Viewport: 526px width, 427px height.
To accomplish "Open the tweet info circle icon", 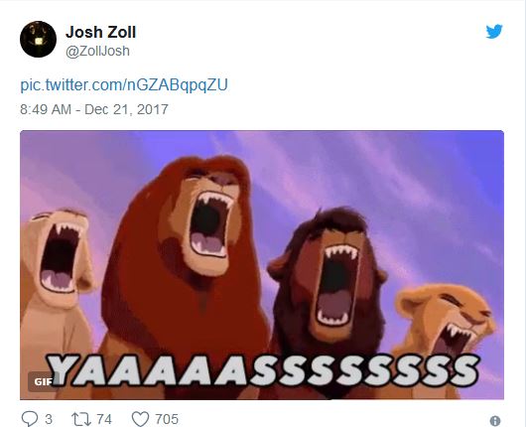I will click(495, 420).
